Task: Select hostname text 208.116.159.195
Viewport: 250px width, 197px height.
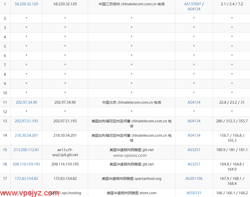Action: coord(65,164)
